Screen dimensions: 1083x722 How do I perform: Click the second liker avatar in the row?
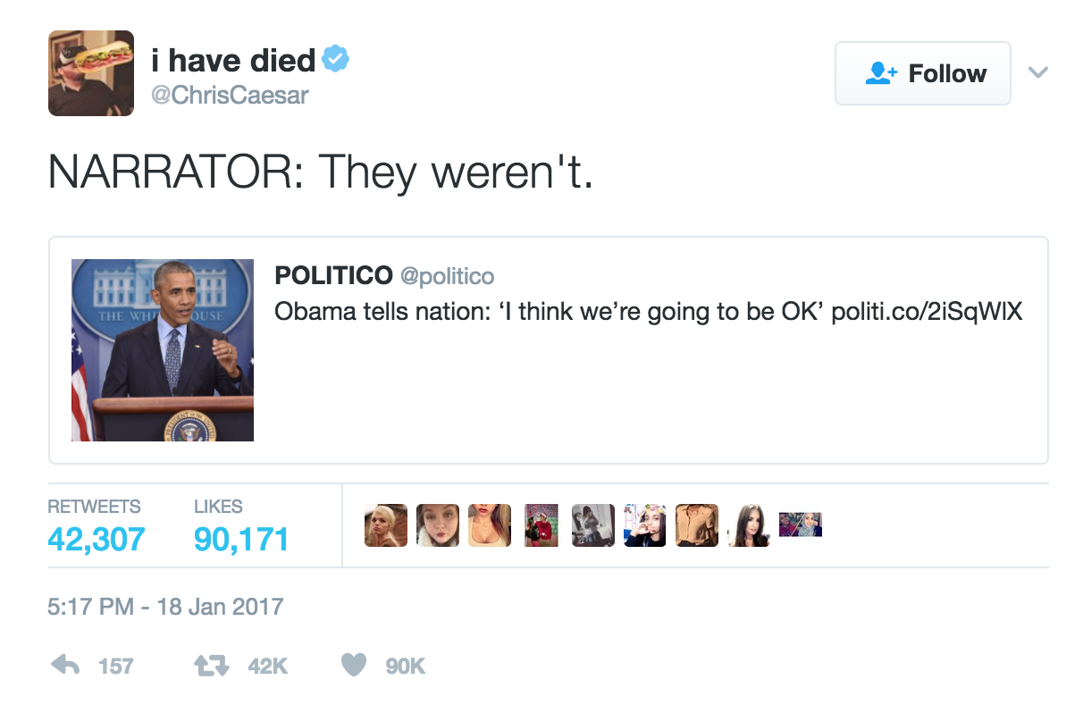pos(438,525)
